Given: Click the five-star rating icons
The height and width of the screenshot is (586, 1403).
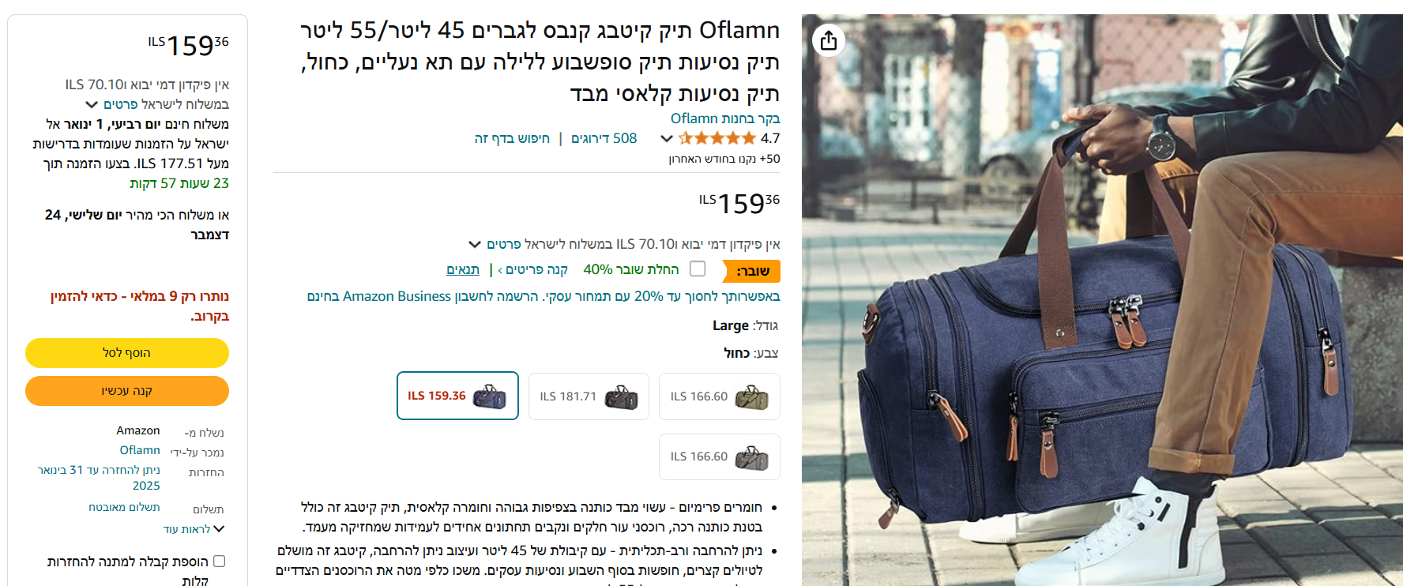Looking at the screenshot, I should pyautogui.click(x=717, y=138).
